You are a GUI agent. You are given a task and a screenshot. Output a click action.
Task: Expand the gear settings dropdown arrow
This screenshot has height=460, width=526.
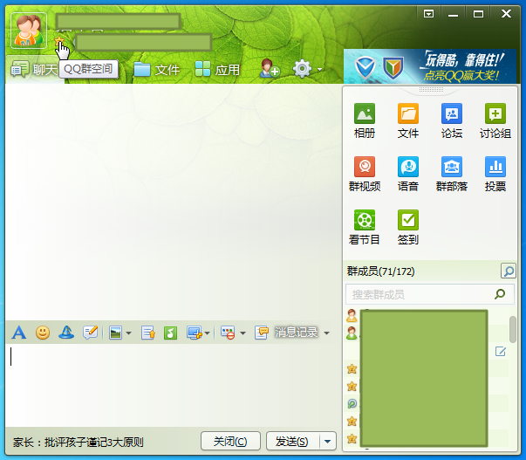click(319, 69)
